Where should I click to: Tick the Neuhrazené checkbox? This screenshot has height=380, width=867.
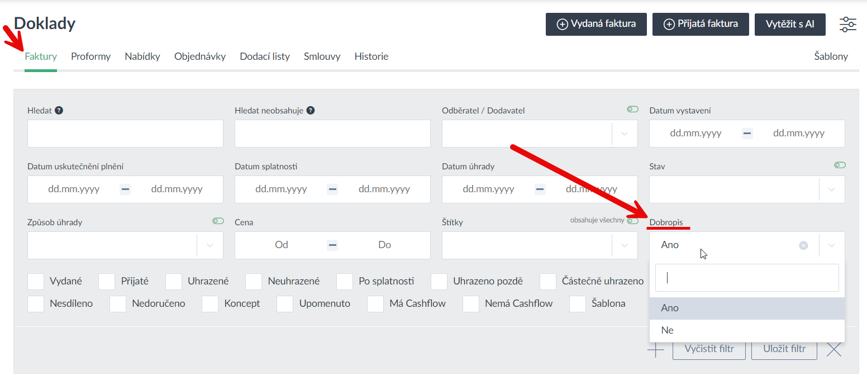pos(254,282)
